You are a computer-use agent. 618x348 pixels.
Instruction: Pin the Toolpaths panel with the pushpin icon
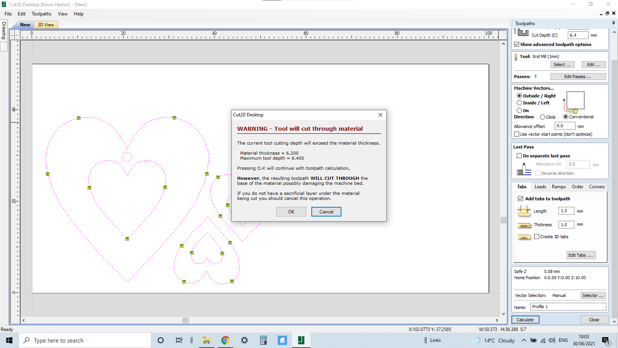[x=613, y=23]
